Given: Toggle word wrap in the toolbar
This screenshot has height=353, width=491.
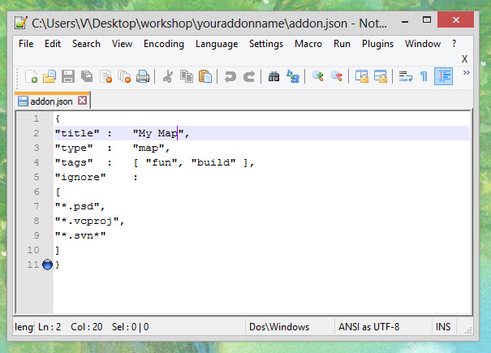Looking at the screenshot, I should [x=405, y=77].
